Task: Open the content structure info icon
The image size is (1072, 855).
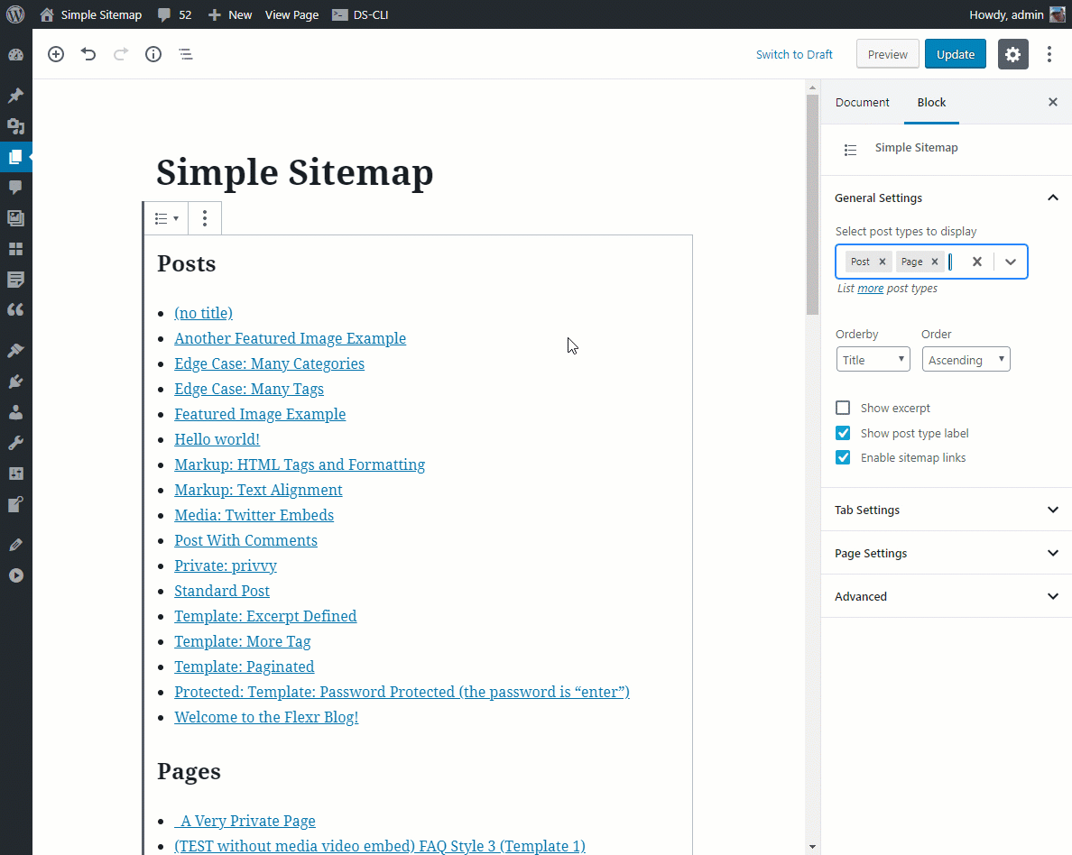Action: tap(153, 54)
